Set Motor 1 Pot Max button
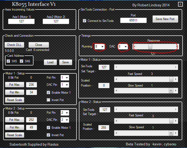Image resolution: width=187 pixels, height=148 pixels. click(x=15, y=85)
